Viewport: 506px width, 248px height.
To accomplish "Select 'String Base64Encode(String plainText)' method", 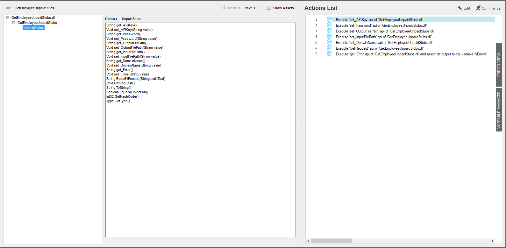I will 136,79.
